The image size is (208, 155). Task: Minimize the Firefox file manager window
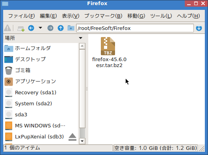pos(189,4)
